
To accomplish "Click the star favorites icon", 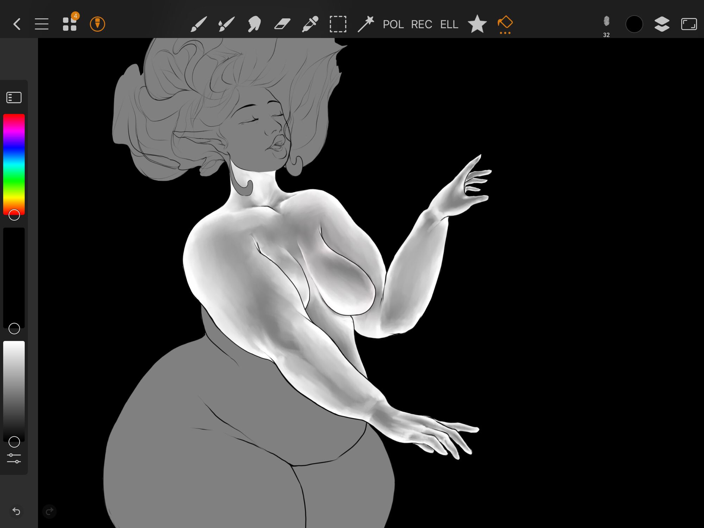I will coord(477,24).
